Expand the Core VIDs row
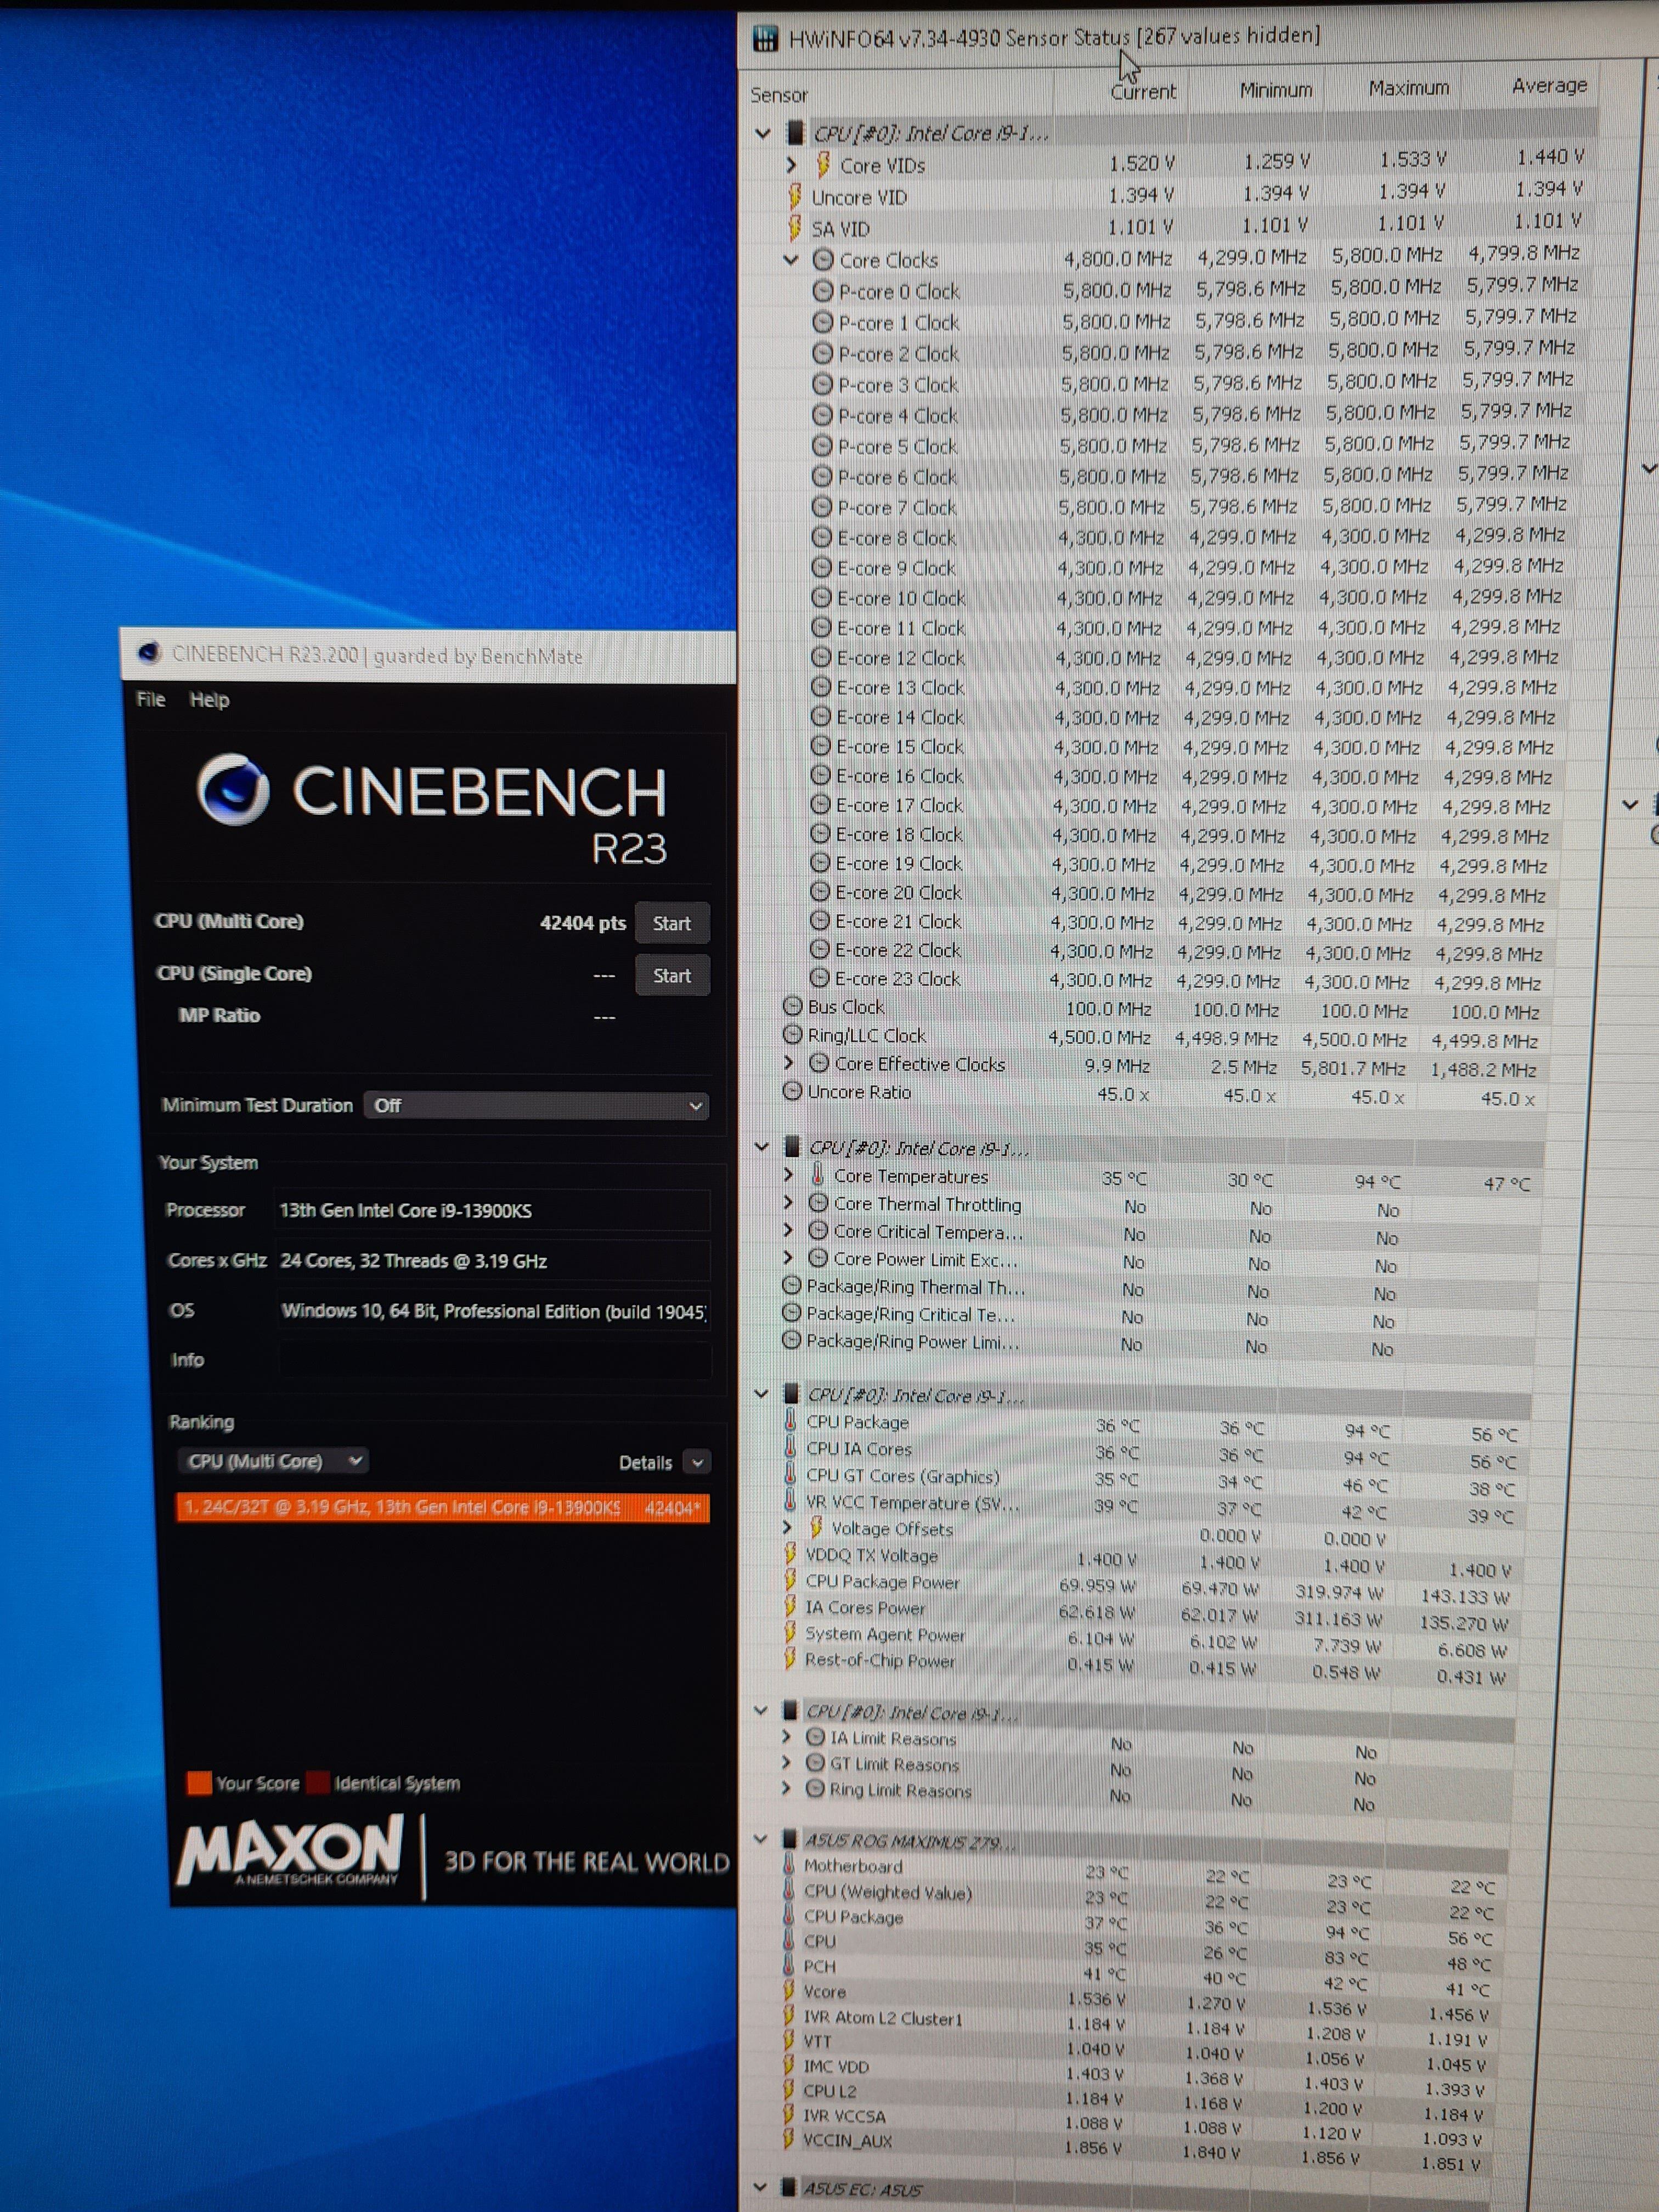Image resolution: width=1659 pixels, height=2212 pixels. pos(791,165)
